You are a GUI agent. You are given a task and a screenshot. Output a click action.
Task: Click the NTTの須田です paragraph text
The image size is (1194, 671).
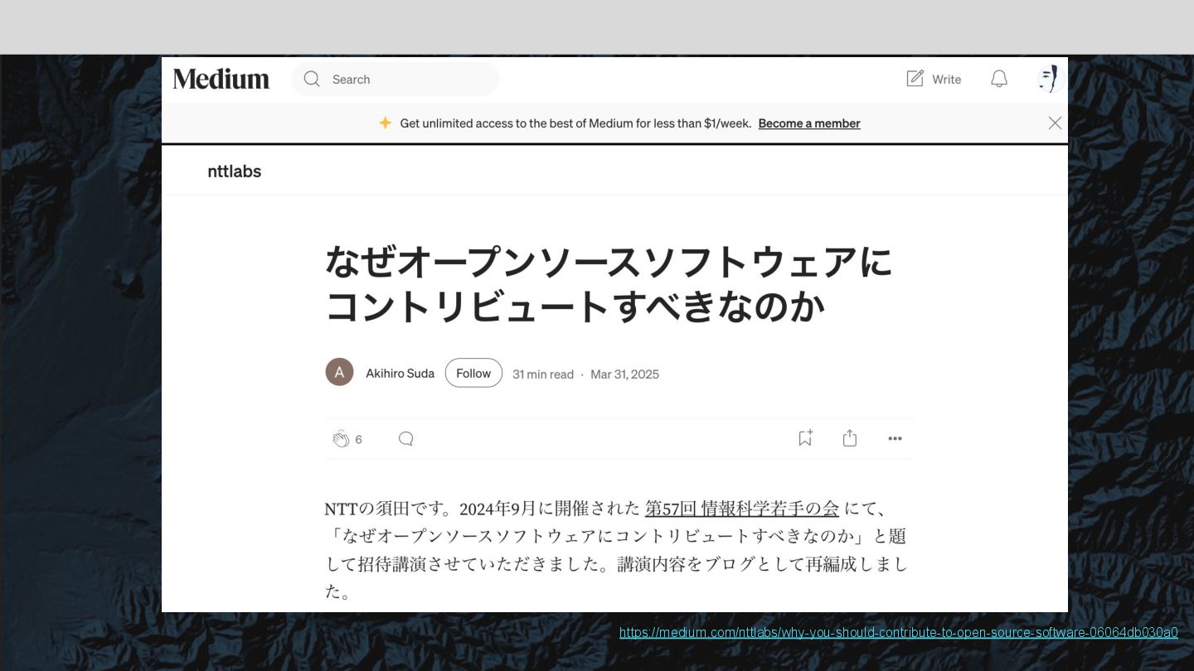coord(616,550)
